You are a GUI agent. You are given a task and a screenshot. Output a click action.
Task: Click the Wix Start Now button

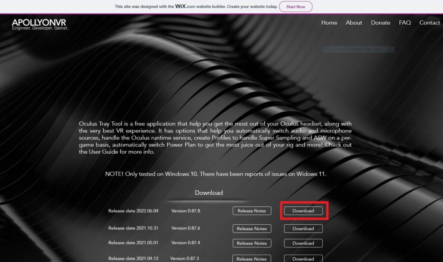pyautogui.click(x=295, y=7)
